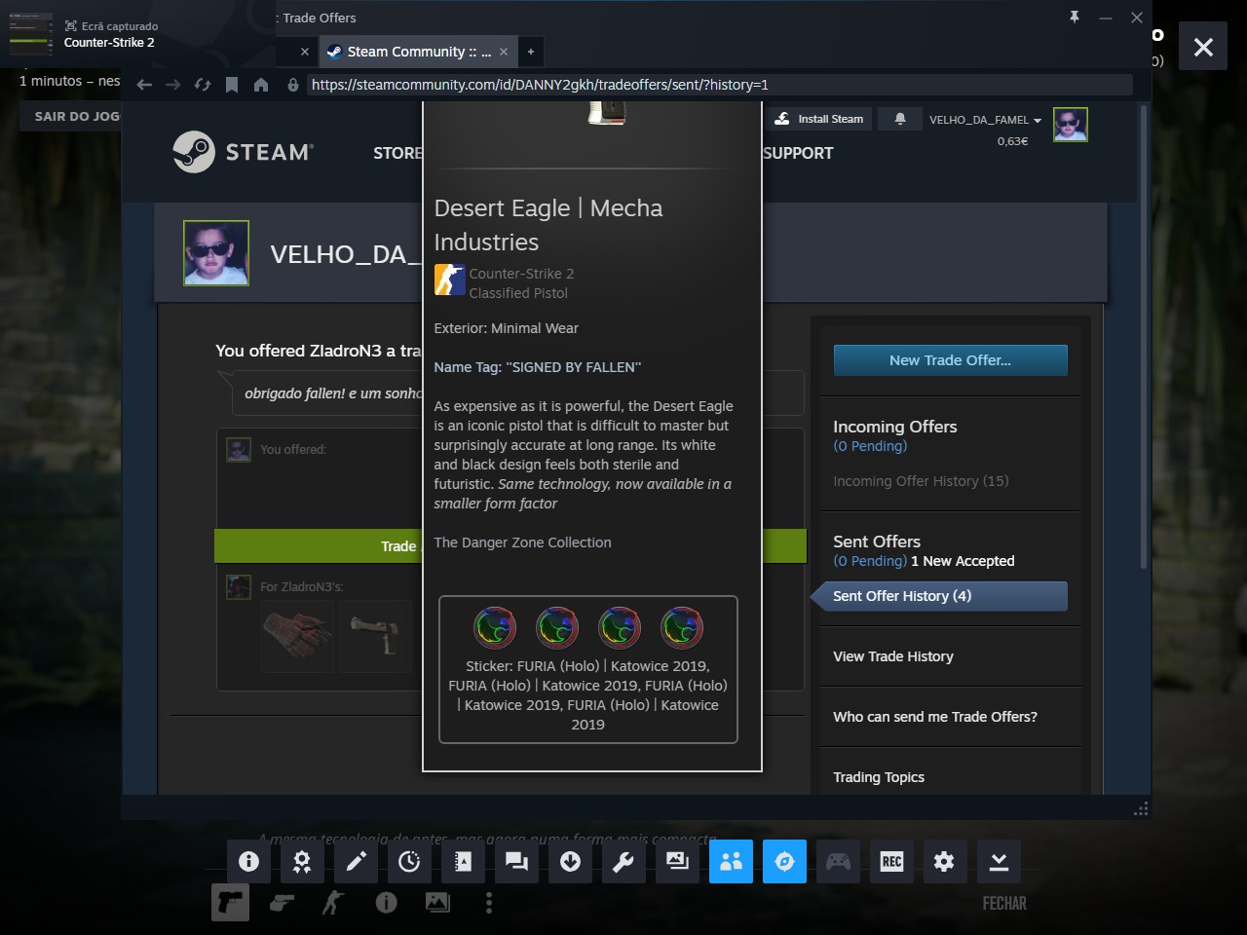Open Trading Topics link

879,777
